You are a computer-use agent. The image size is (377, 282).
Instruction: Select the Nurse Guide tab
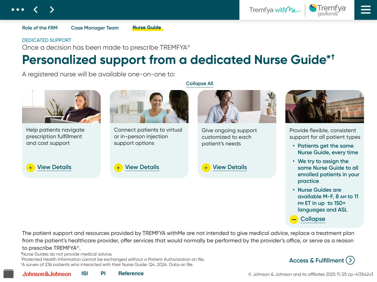tap(147, 28)
